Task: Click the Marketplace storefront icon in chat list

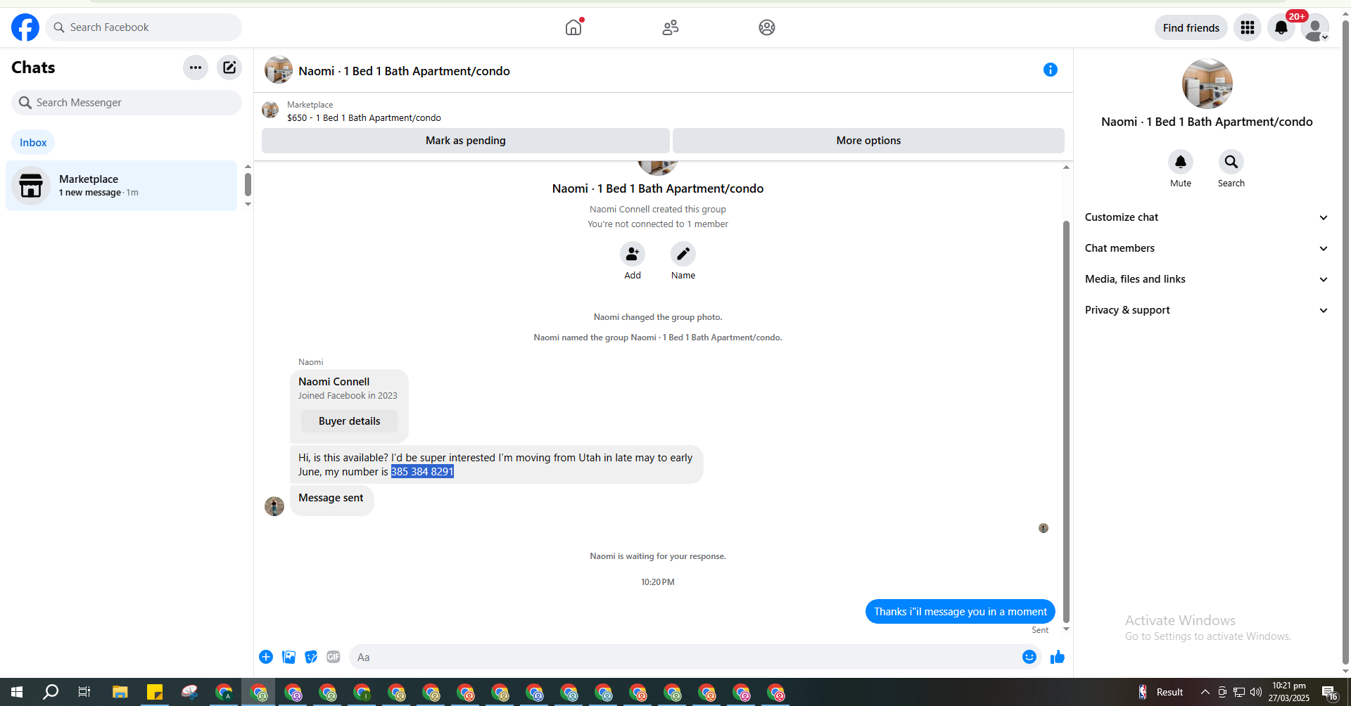Action: point(31,186)
